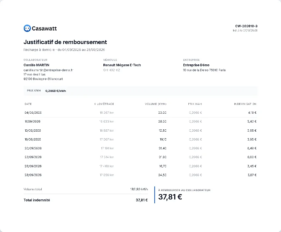281x232 pixels.
Task: Select the volume "24,50" cell
Action: pos(162,175)
